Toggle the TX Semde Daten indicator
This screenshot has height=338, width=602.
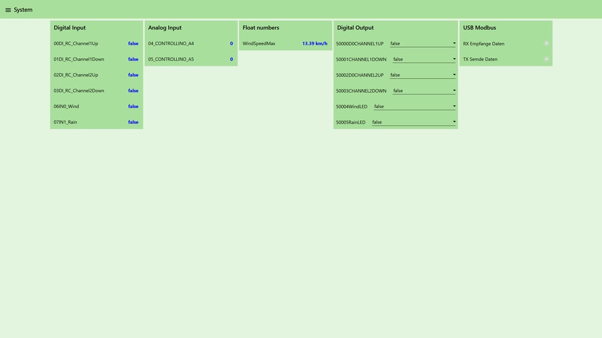coord(546,59)
